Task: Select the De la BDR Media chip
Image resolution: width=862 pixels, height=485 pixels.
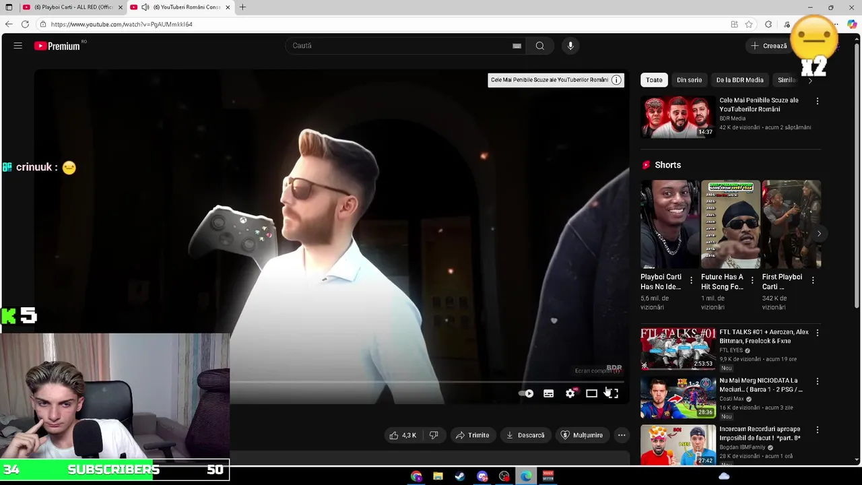Action: click(739, 80)
